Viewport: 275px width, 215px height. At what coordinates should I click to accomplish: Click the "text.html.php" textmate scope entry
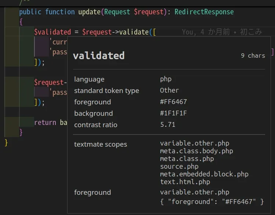[185, 182]
